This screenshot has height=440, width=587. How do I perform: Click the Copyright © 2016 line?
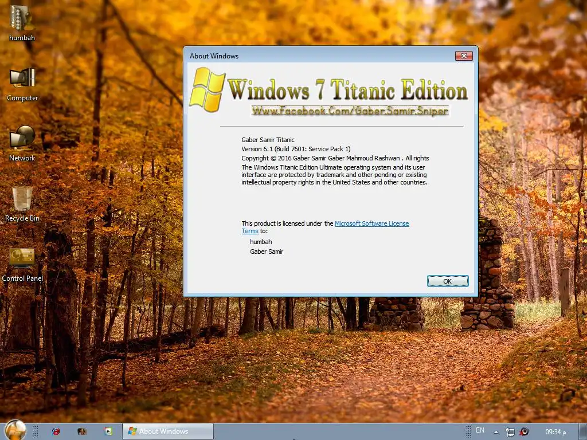[x=335, y=158]
